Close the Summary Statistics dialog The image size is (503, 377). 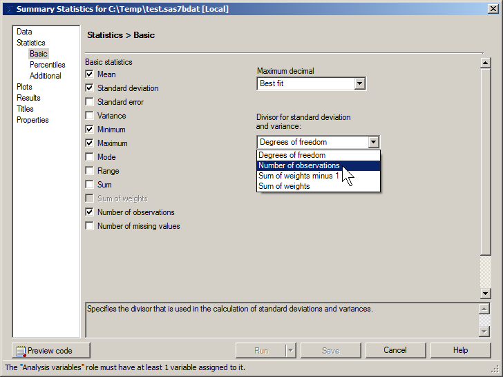pos(493,9)
